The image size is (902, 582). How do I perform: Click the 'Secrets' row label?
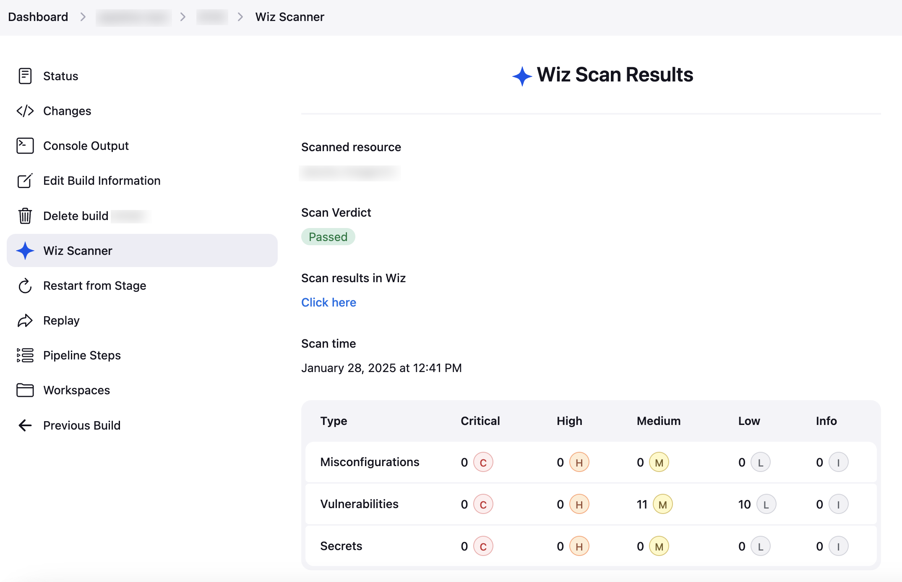point(341,546)
